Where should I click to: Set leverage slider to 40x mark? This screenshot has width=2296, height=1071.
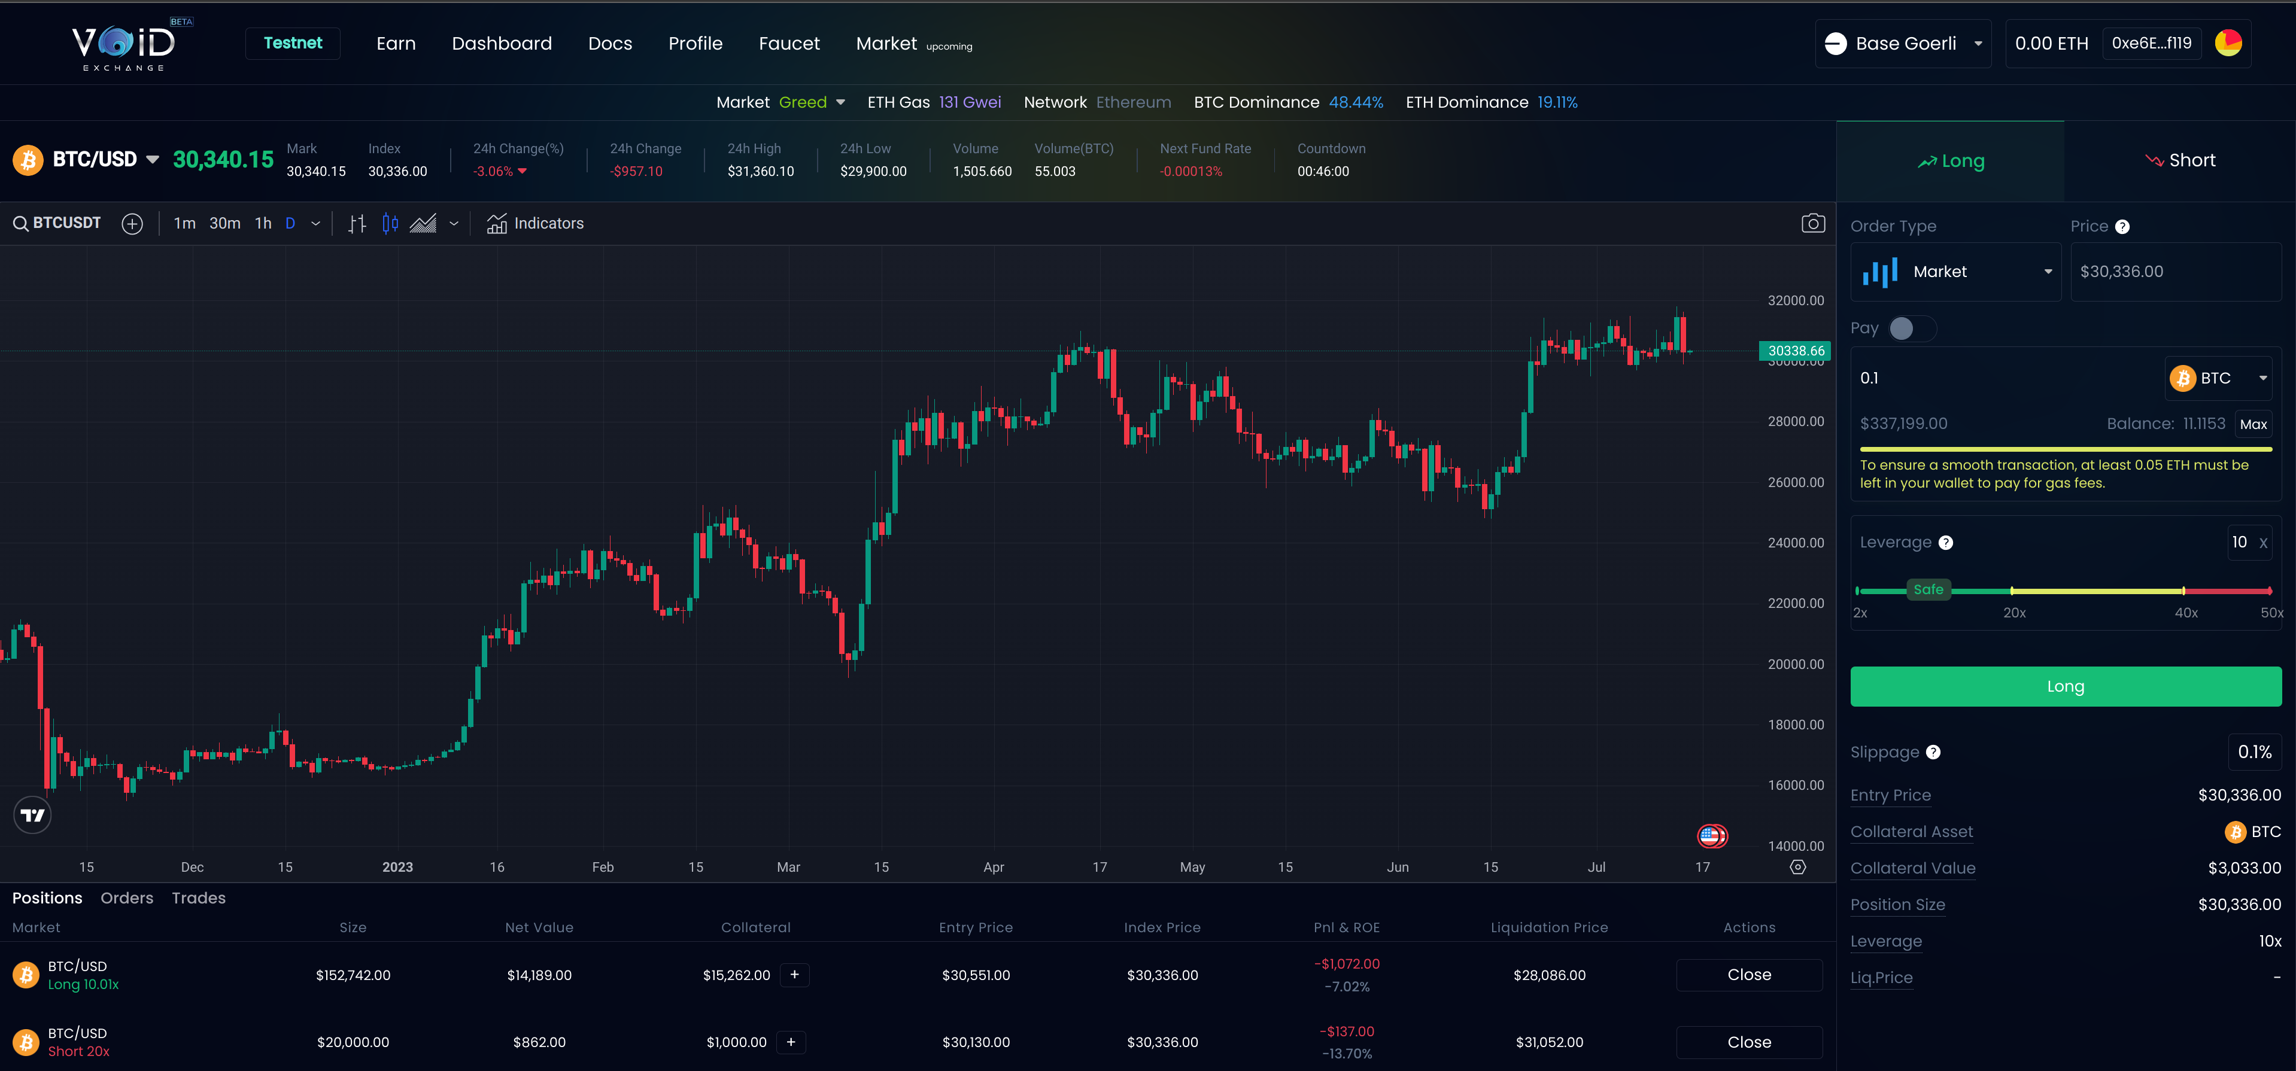[2183, 592]
